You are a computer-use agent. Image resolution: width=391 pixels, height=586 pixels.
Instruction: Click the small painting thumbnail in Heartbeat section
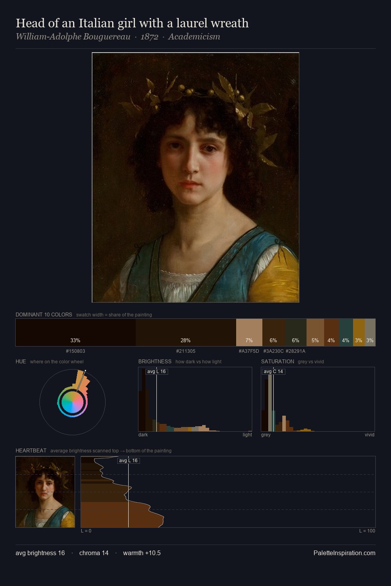click(x=45, y=492)
